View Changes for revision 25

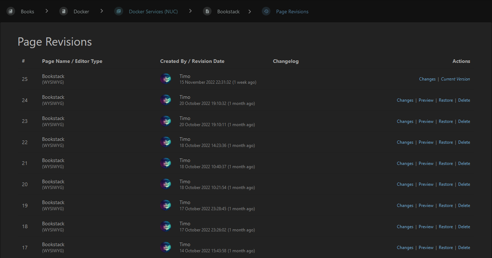point(427,79)
